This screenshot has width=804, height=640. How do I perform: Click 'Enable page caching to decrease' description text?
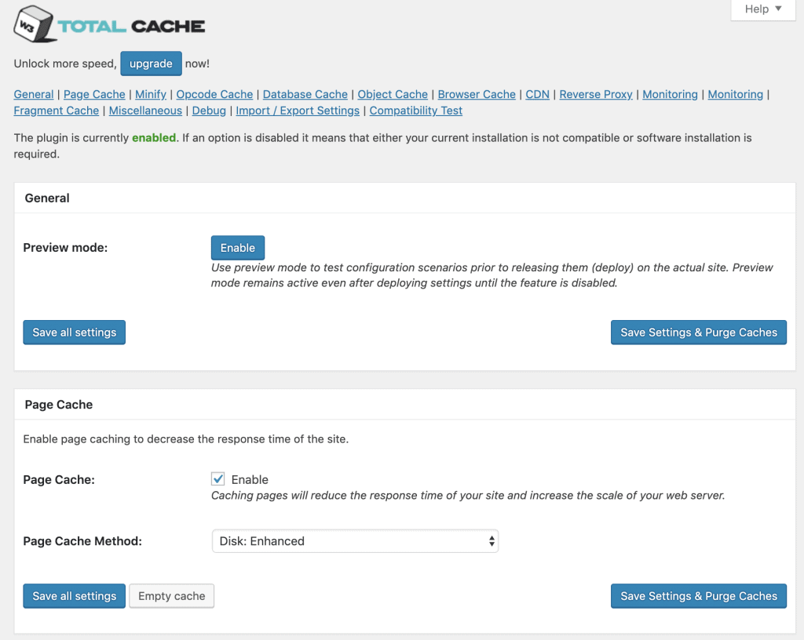pyautogui.click(x=185, y=439)
